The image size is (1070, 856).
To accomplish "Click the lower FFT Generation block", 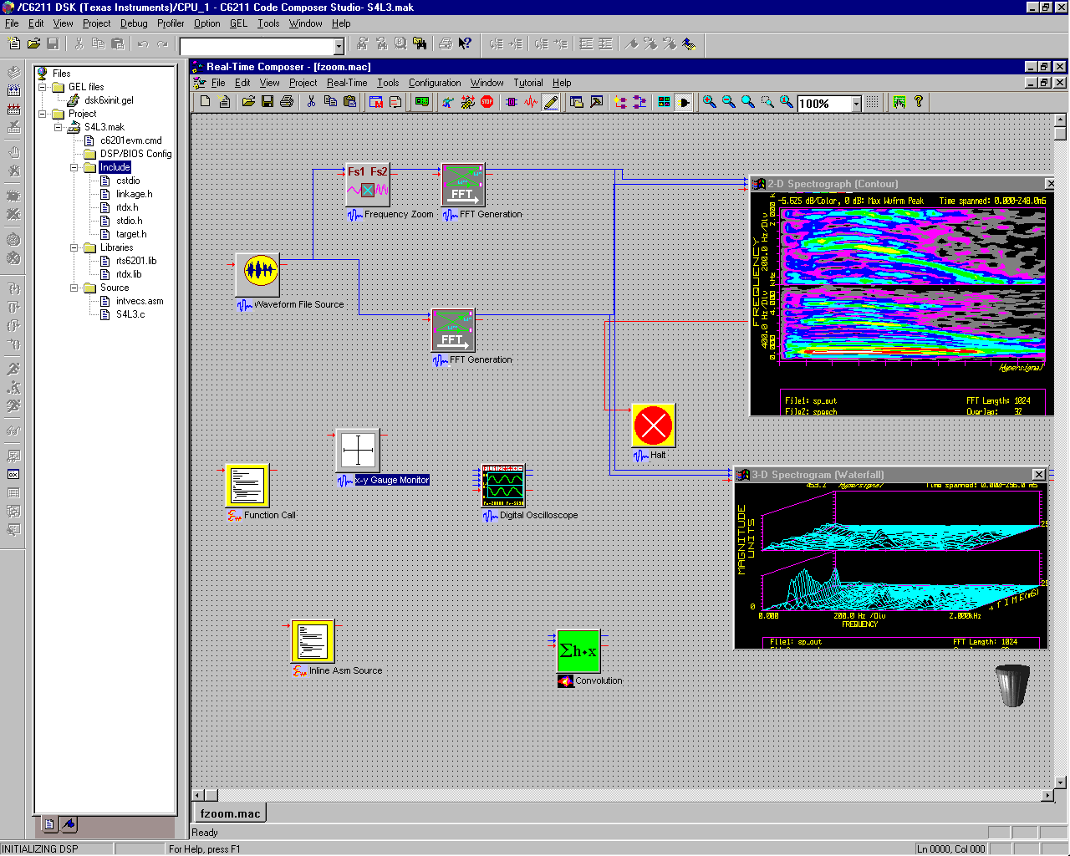I will [453, 330].
